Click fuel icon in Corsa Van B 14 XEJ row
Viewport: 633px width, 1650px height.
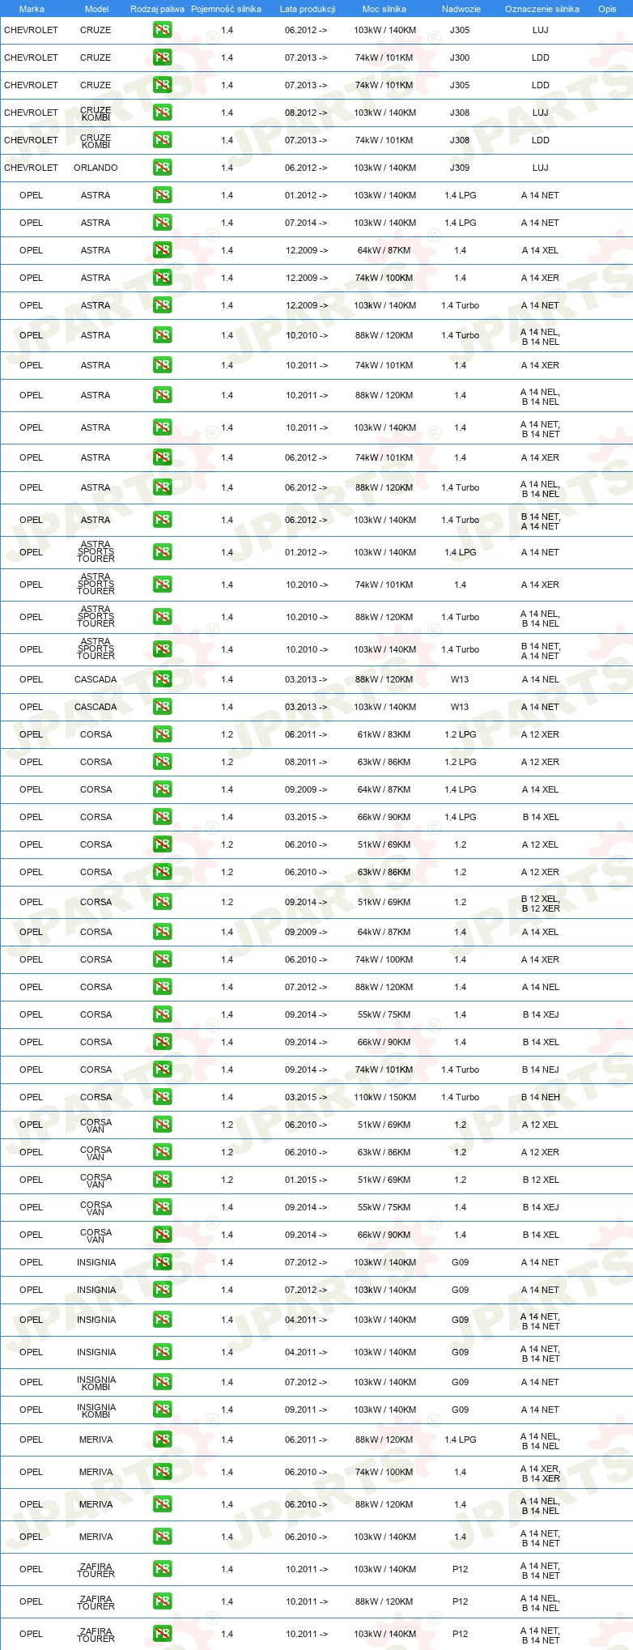point(162,1207)
